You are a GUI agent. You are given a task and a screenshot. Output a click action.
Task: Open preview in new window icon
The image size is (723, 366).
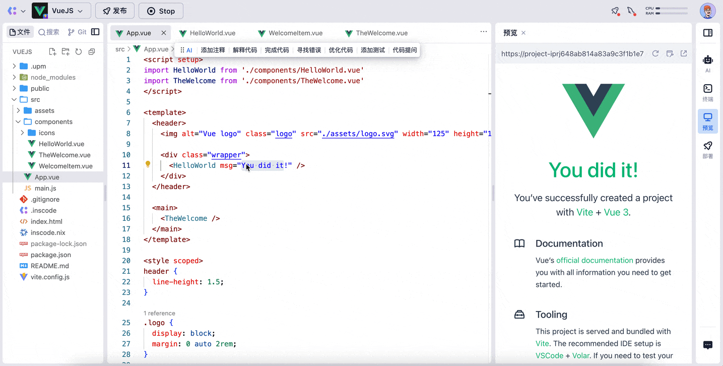tap(684, 53)
